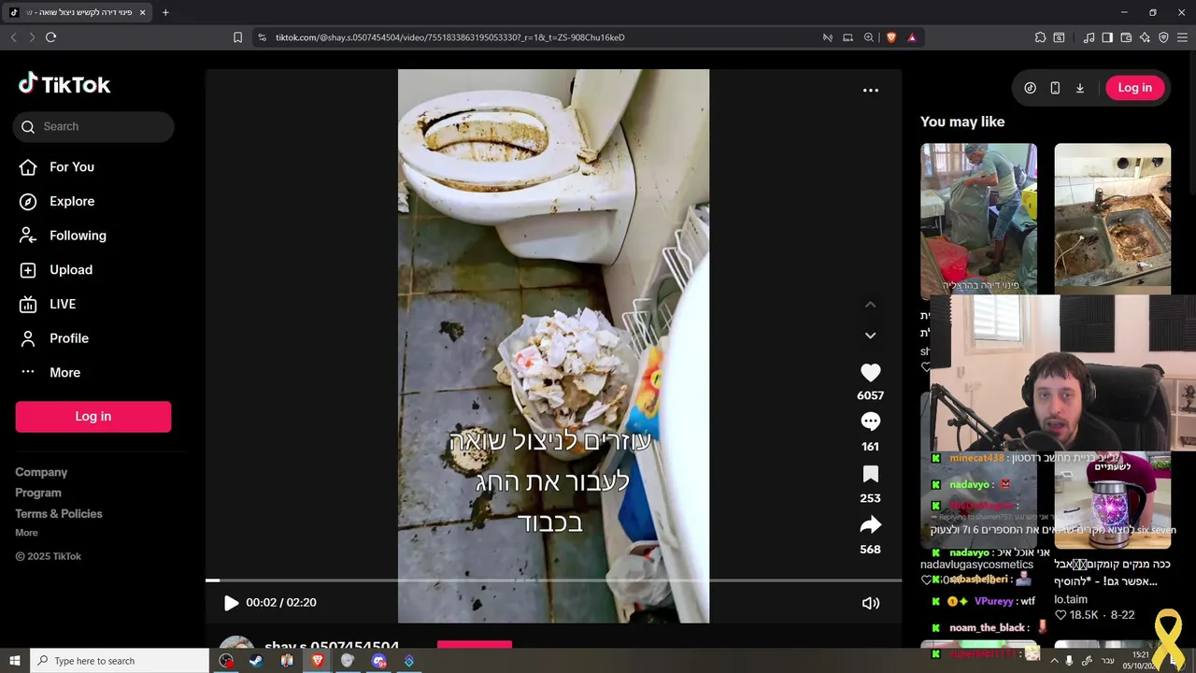The width and height of the screenshot is (1196, 673).
Task: Expand Company footer section
Action: pos(41,472)
